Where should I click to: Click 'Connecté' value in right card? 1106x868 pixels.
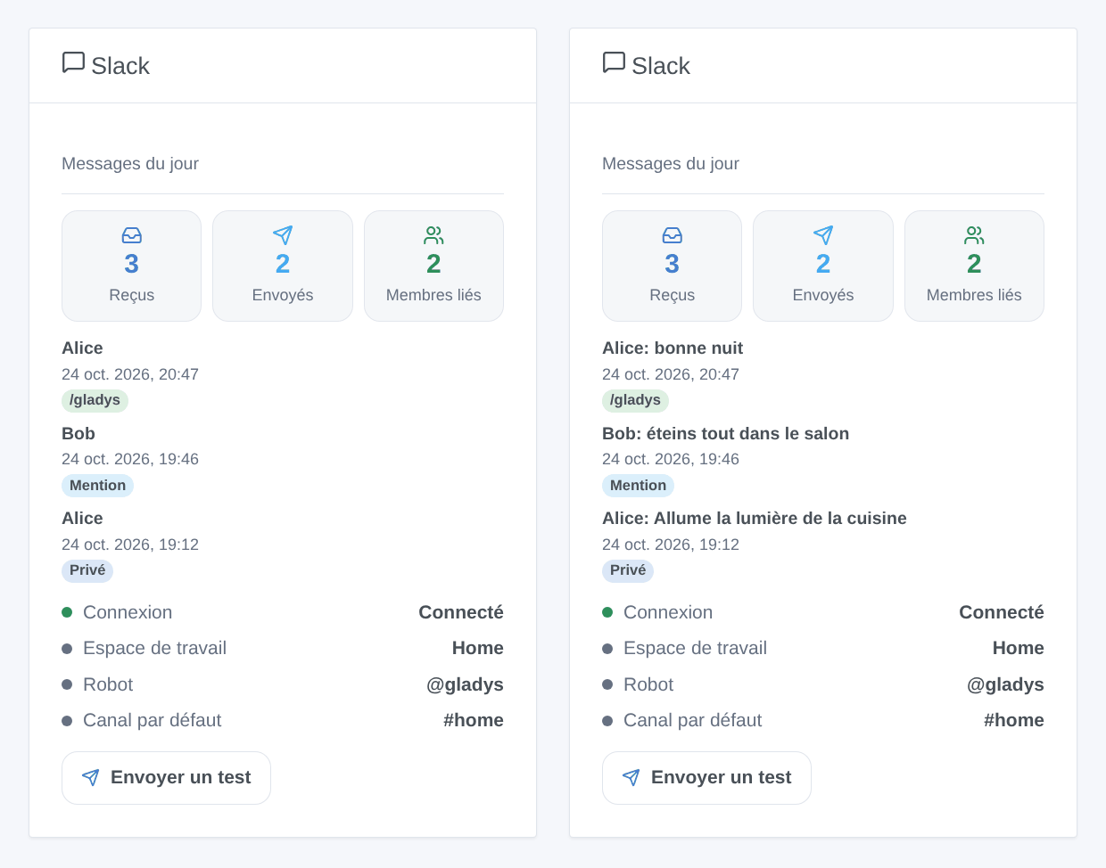pyautogui.click(x=1002, y=612)
